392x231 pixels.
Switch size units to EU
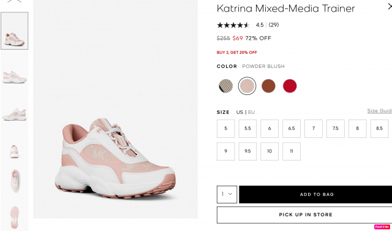[x=252, y=112]
